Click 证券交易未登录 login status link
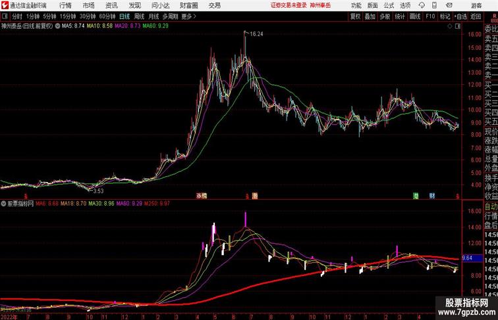Screen dimensions: 498x320 pos(289,5)
